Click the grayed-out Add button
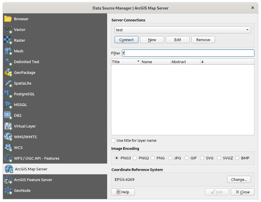 [x=217, y=192]
